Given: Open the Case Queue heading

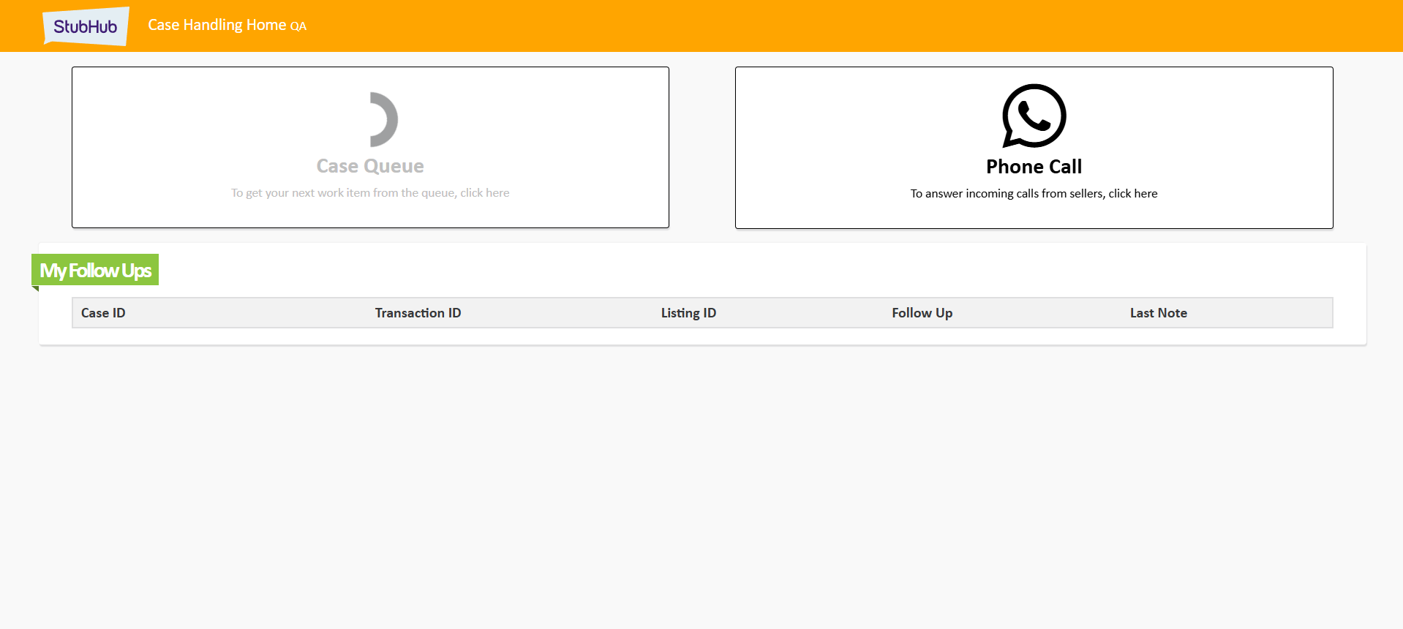Looking at the screenshot, I should 370,166.
